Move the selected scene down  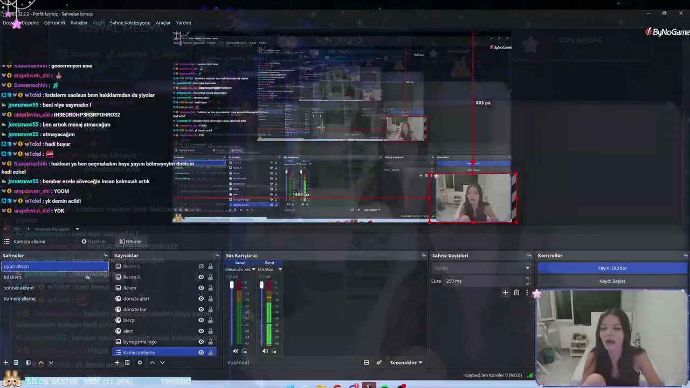51,363
